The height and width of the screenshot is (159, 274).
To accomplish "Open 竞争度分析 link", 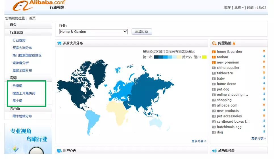I will 21,63.
